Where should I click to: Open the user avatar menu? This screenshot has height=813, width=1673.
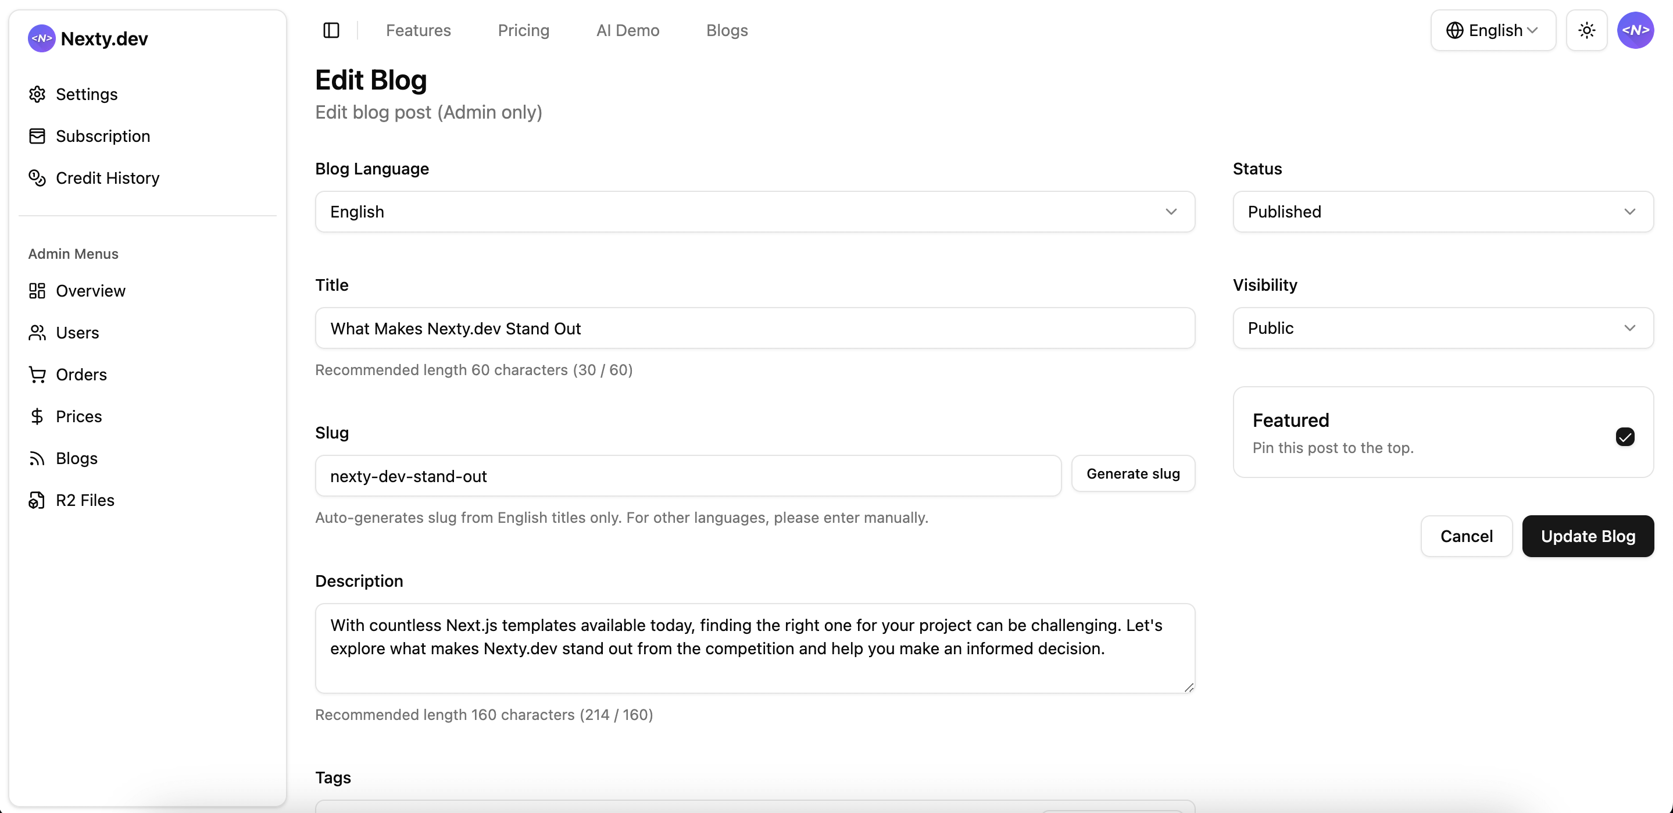tap(1635, 30)
